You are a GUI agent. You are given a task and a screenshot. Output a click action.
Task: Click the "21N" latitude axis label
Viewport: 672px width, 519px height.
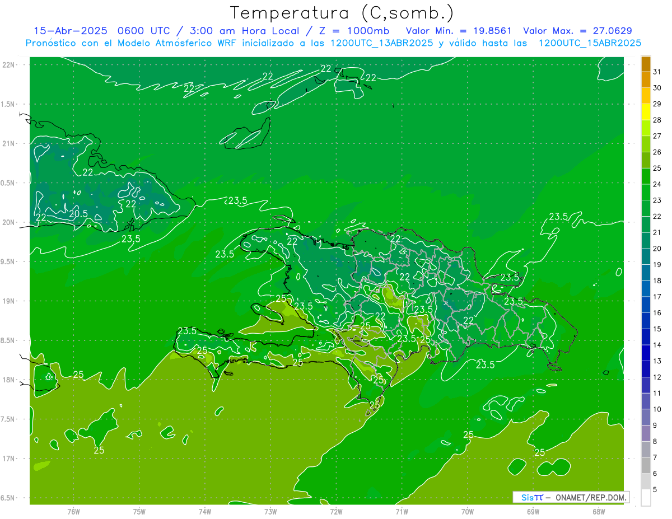[10, 143]
